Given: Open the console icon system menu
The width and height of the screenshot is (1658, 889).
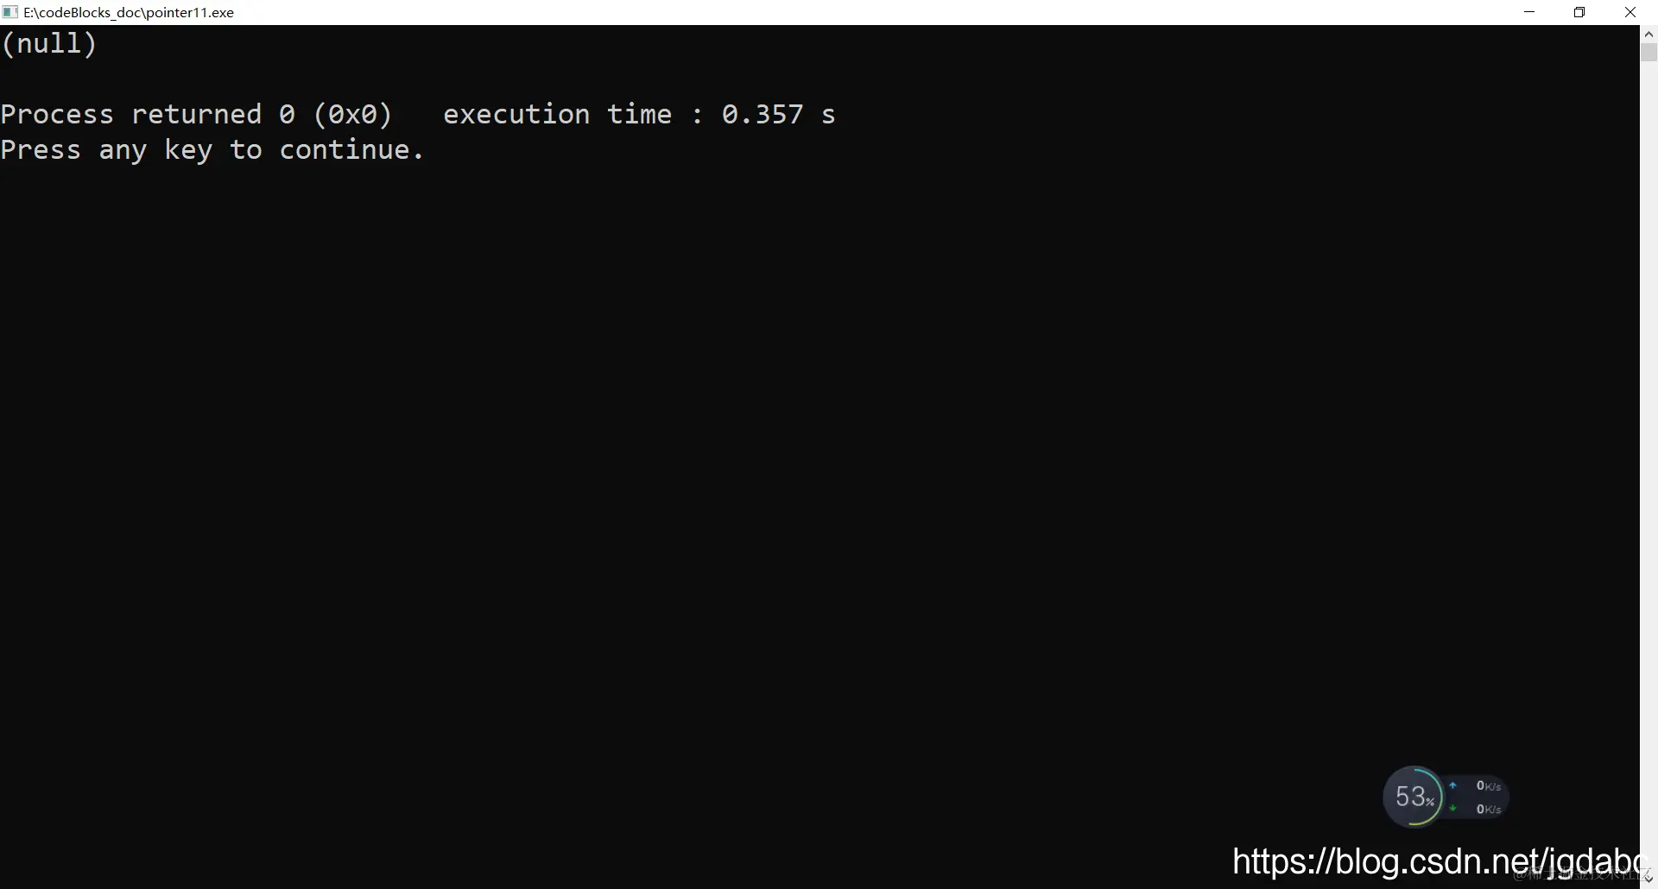Looking at the screenshot, I should point(10,12).
